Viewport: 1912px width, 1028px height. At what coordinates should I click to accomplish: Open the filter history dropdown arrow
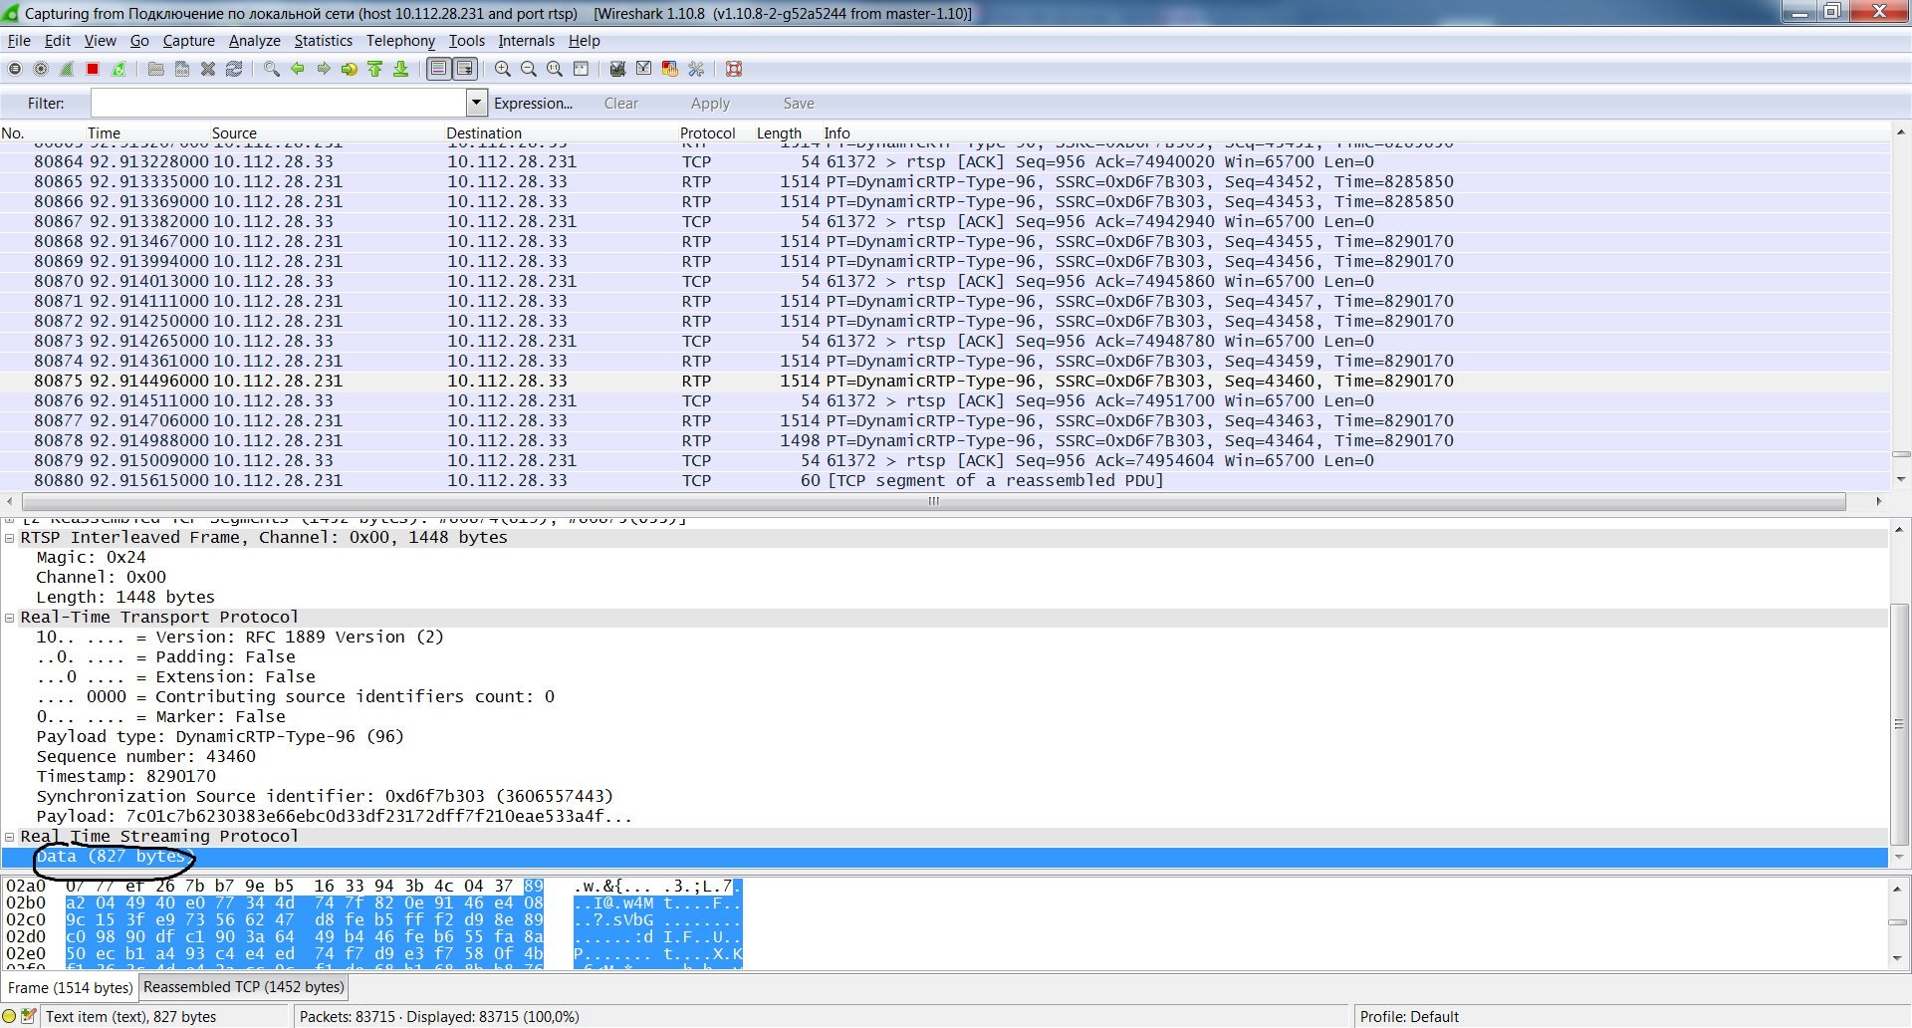click(x=476, y=103)
